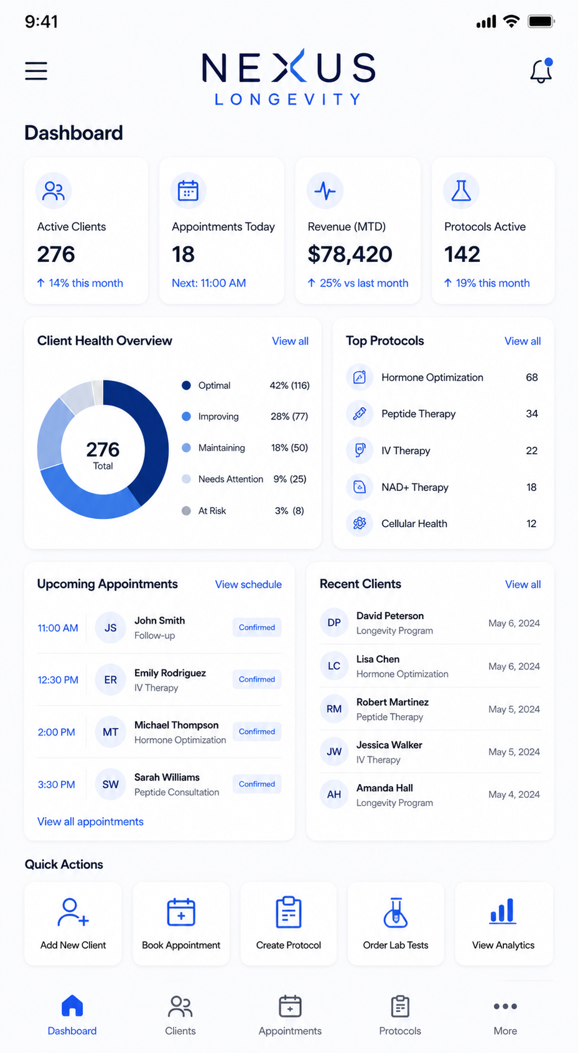This screenshot has width=578, height=1053.
Task: Open David Peterson's DP avatar
Action: point(334,622)
